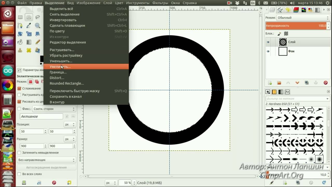Viewport: 332px width, 187px height.
Task: Reset tool options to defaults icon
Action: point(69,183)
